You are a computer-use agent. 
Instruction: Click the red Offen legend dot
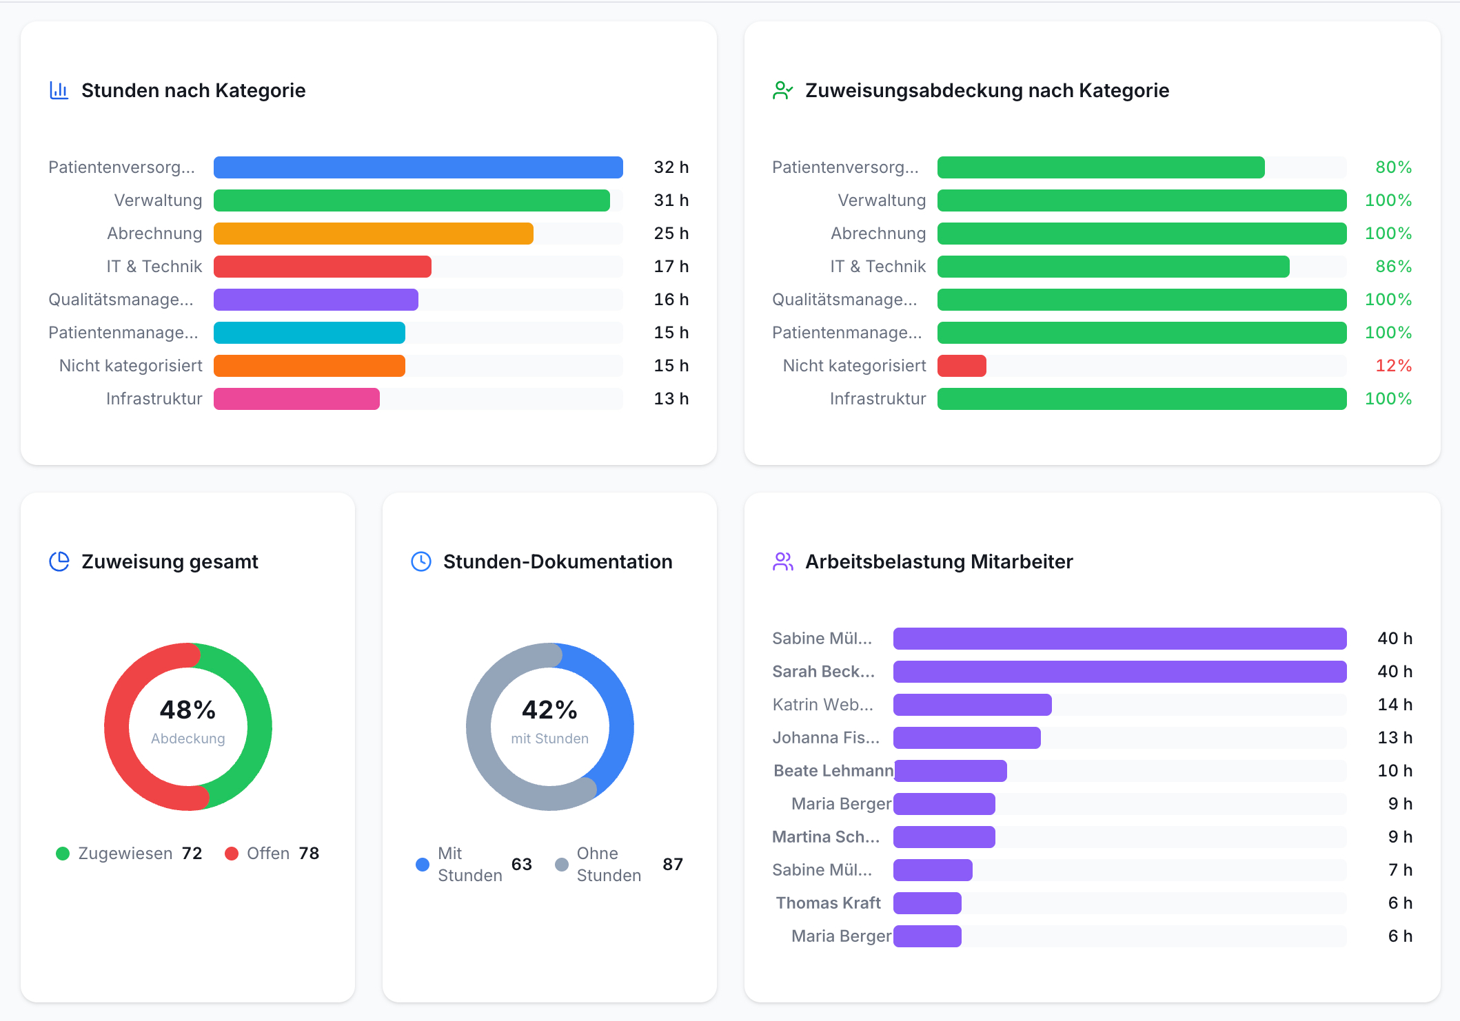[x=232, y=854]
